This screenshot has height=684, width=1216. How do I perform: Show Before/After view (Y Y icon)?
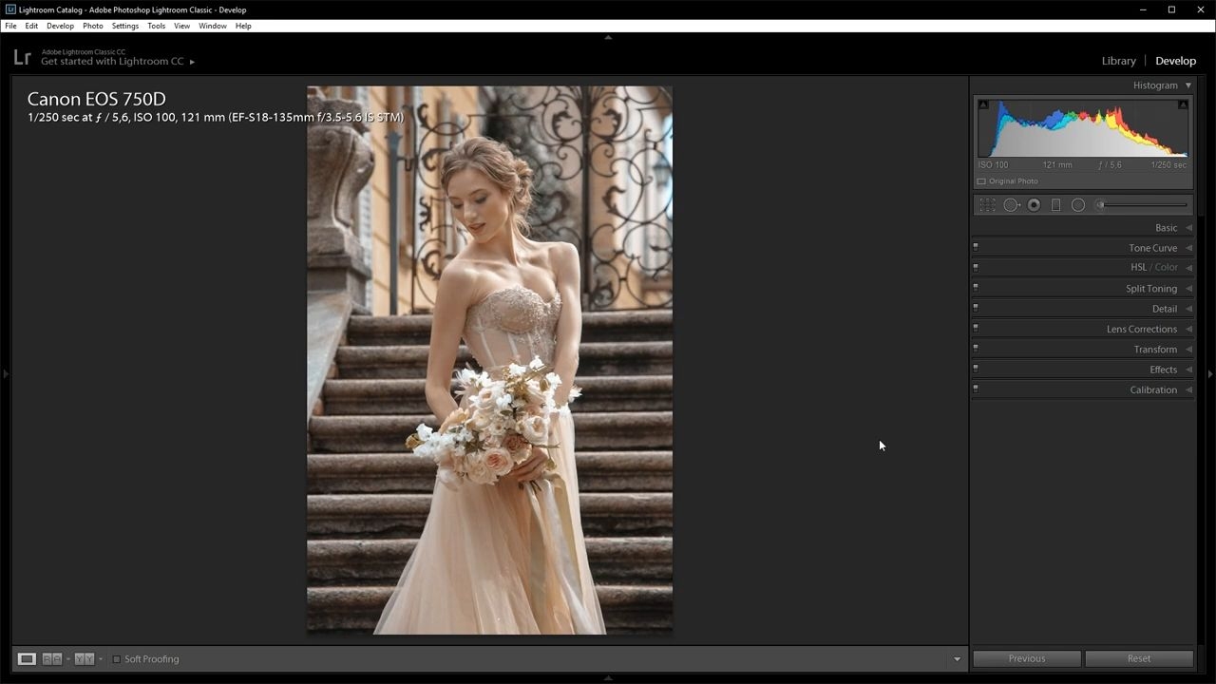(85, 659)
